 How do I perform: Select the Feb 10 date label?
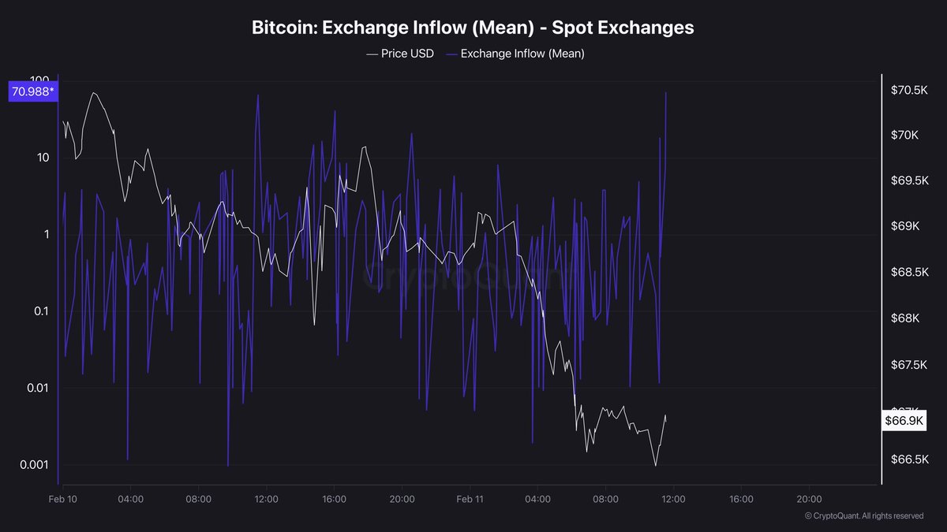coord(62,499)
